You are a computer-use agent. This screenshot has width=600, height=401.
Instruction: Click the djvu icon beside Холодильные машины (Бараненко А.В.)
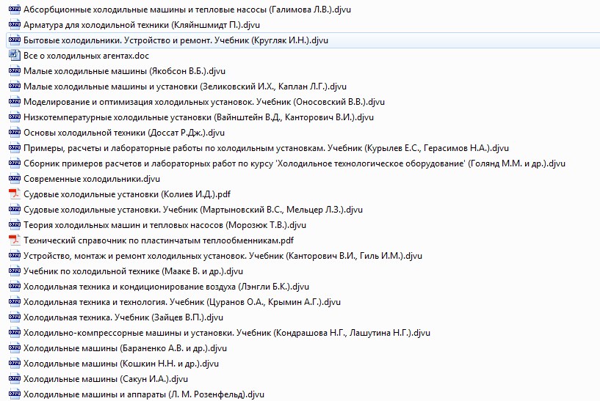click(15, 348)
